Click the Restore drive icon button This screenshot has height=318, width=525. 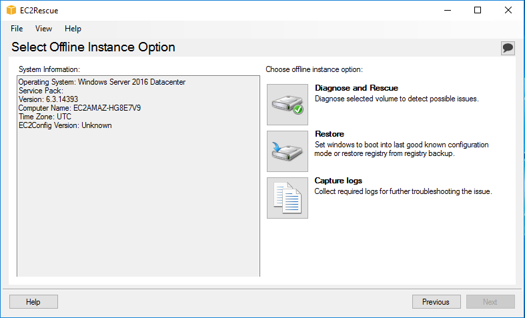point(288,151)
